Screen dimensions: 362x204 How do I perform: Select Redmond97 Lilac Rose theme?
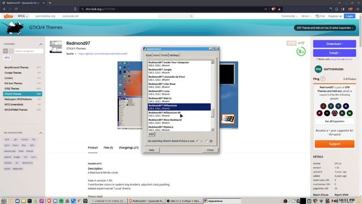coord(179,86)
